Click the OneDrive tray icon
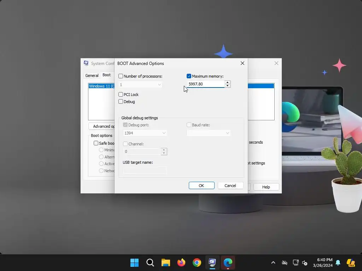 pos(285,263)
